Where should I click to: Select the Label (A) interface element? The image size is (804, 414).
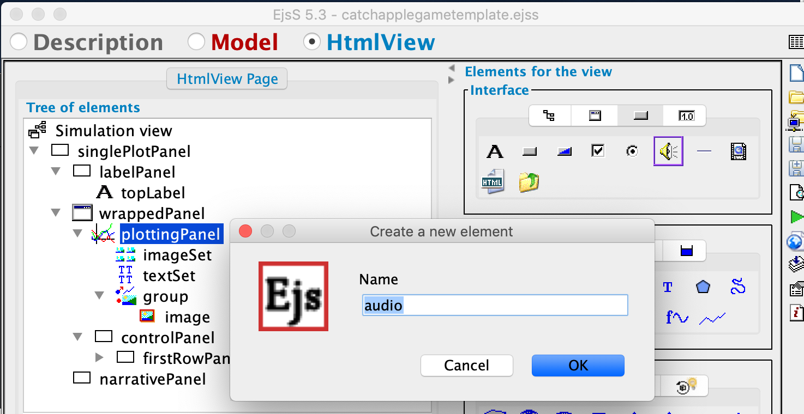[495, 151]
